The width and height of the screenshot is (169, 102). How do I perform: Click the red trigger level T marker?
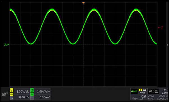161,28
